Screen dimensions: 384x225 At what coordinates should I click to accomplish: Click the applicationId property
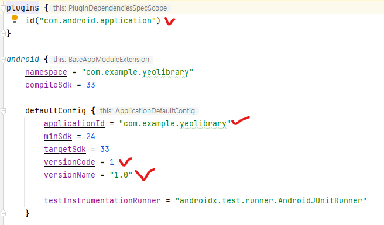click(74, 124)
